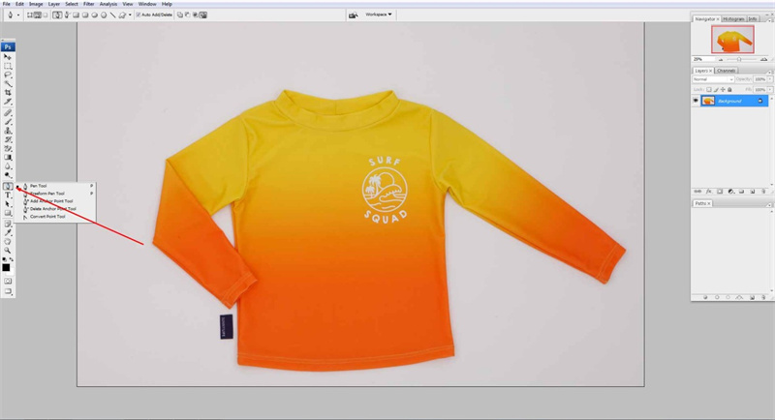The image size is (775, 420).
Task: Select the Crop tool
Action: coord(8,93)
